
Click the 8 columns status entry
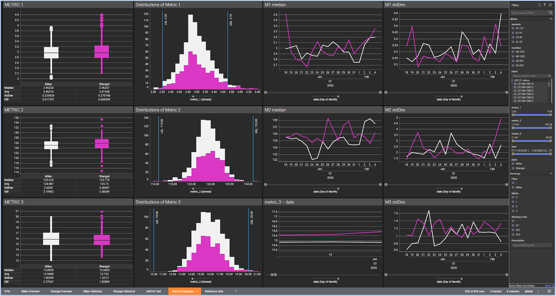[x=513, y=291]
